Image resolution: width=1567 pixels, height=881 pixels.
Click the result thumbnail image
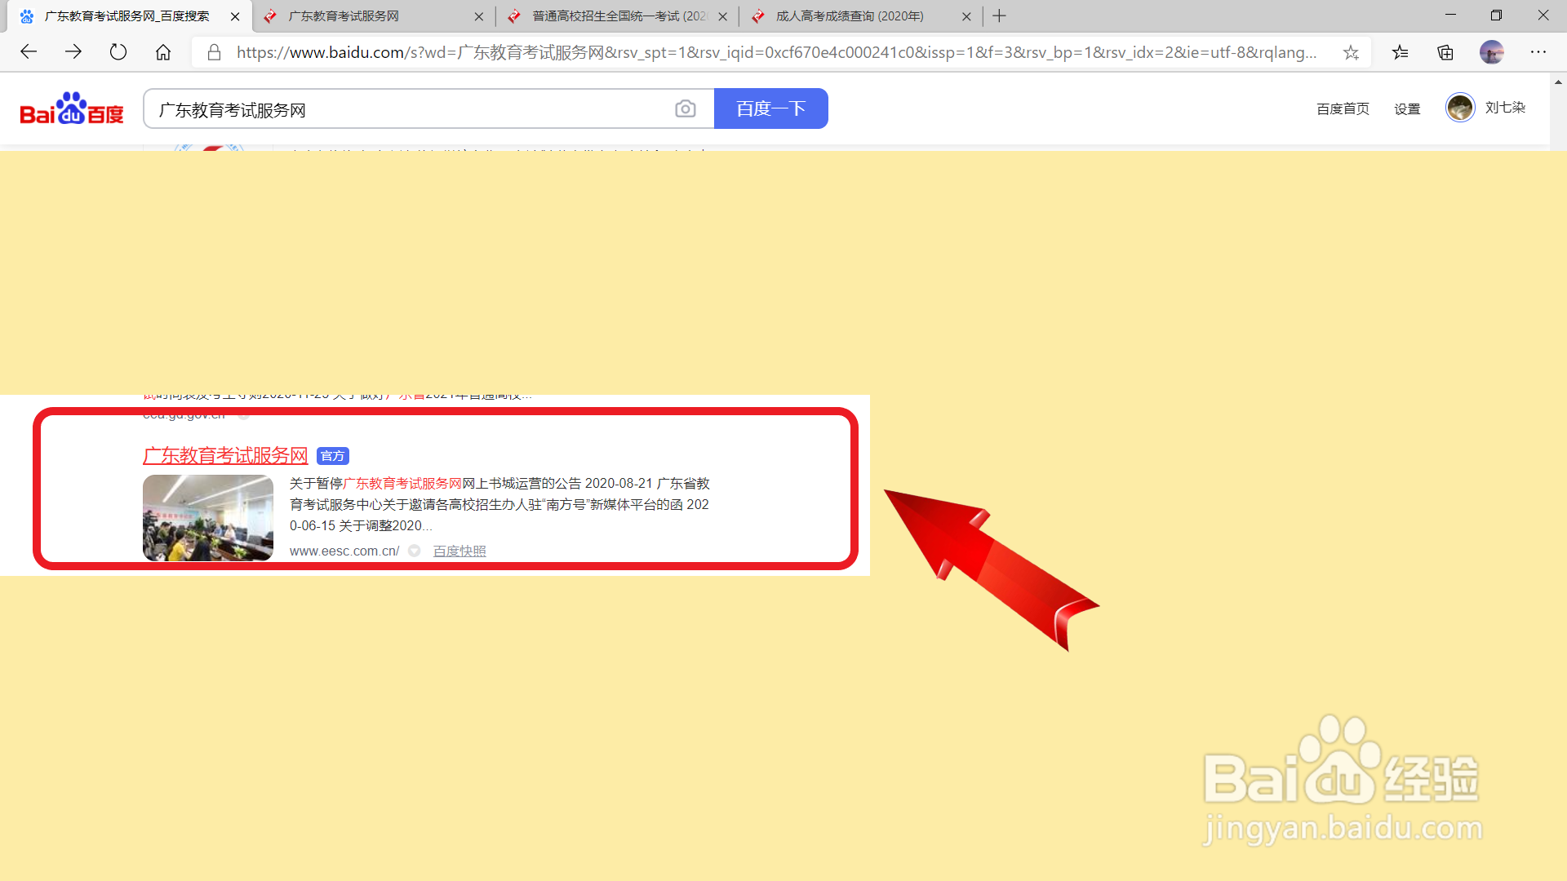[x=207, y=518]
